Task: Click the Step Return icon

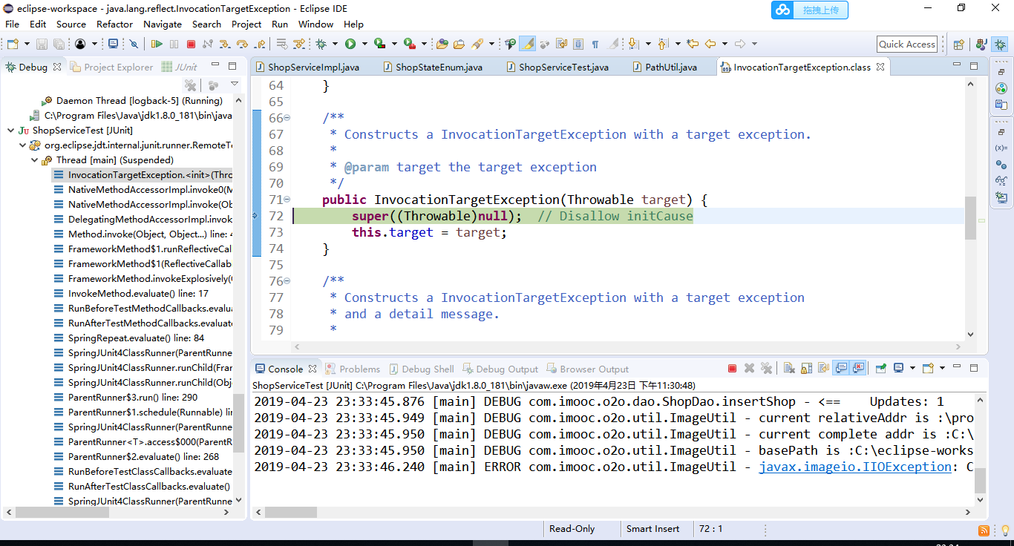Action: tap(260, 44)
